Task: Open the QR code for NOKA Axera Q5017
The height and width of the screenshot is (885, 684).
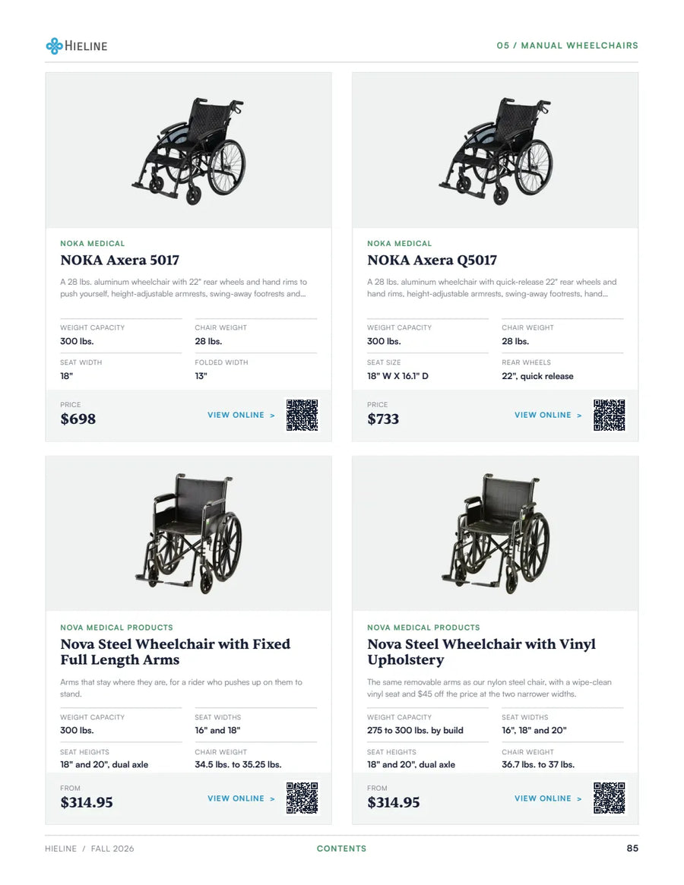Action: (x=609, y=416)
